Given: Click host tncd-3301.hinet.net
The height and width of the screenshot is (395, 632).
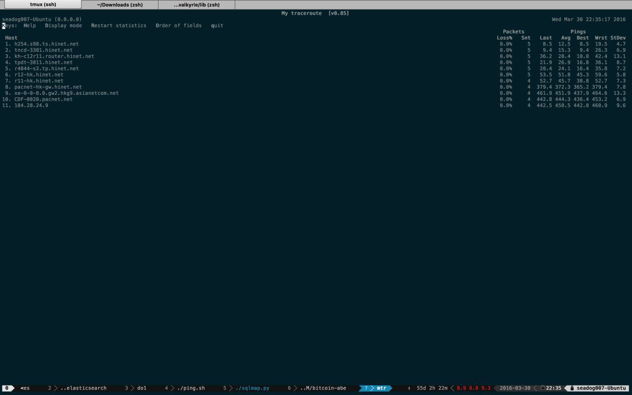Looking at the screenshot, I should point(43,50).
